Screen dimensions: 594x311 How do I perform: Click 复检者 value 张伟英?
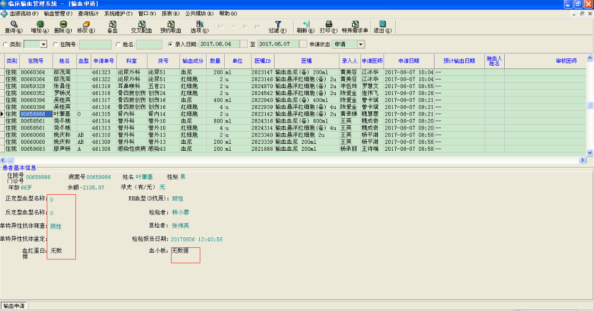click(x=180, y=226)
